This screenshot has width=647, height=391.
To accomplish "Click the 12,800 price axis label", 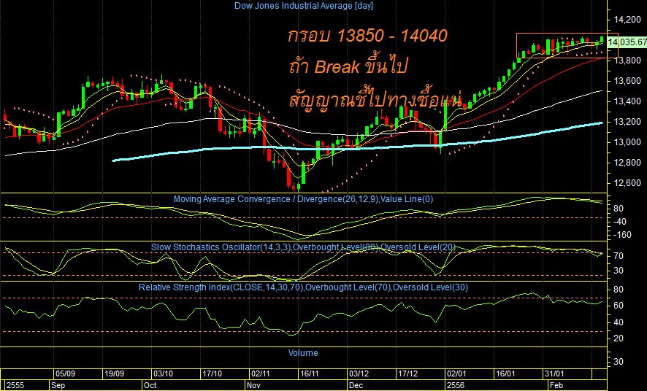I will [x=627, y=163].
